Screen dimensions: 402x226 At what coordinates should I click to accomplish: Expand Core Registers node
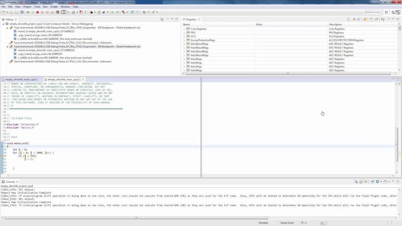pos(184,29)
